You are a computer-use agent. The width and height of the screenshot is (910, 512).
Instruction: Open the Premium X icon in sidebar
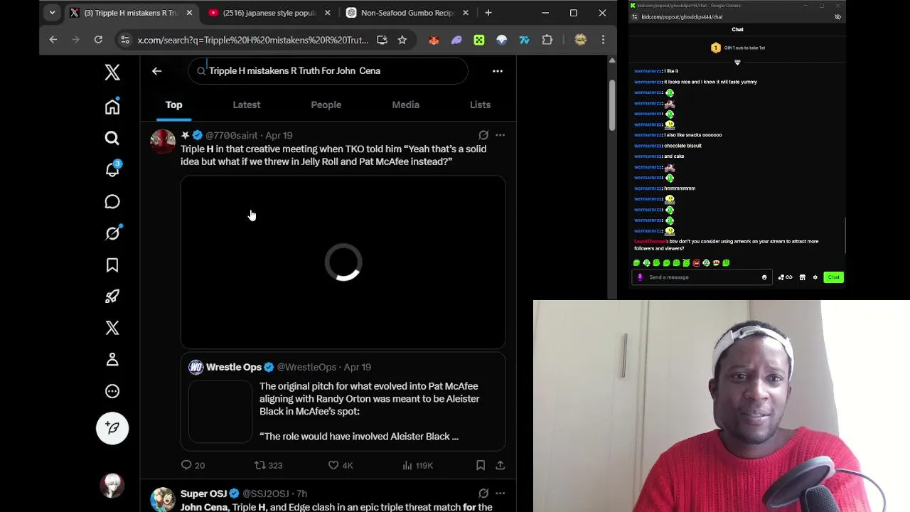click(112, 328)
